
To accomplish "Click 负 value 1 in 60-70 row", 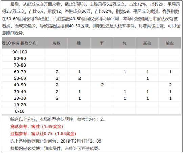I will (x=125, y=72).
